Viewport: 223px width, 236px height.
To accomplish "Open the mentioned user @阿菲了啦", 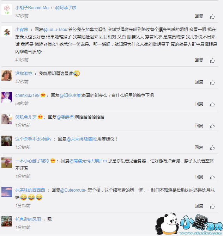I will [66, 8].
